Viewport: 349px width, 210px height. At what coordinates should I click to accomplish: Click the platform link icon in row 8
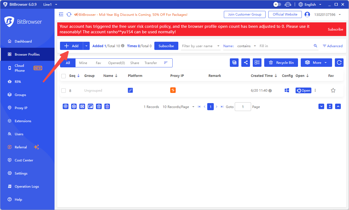click(130, 90)
